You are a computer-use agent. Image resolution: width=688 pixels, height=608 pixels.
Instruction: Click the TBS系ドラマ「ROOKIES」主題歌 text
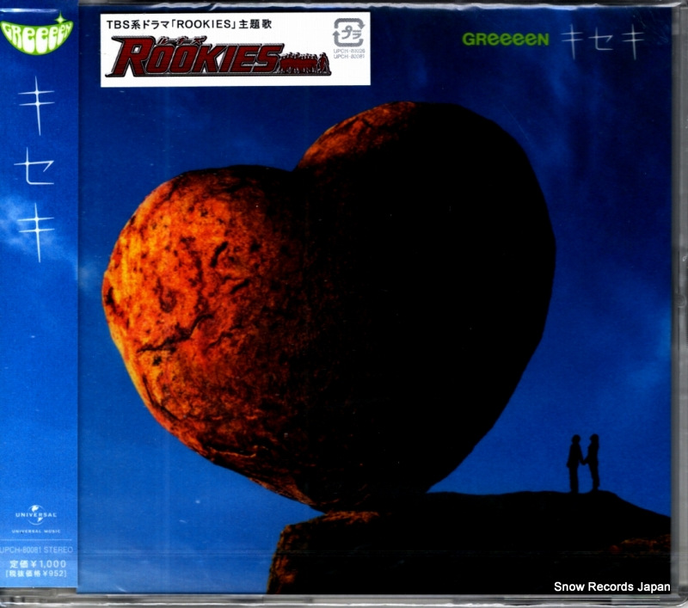click(188, 24)
